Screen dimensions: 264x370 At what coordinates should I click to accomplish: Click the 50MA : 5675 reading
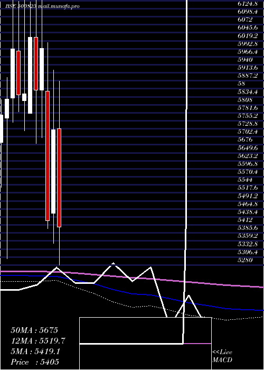pyautogui.click(x=34, y=330)
